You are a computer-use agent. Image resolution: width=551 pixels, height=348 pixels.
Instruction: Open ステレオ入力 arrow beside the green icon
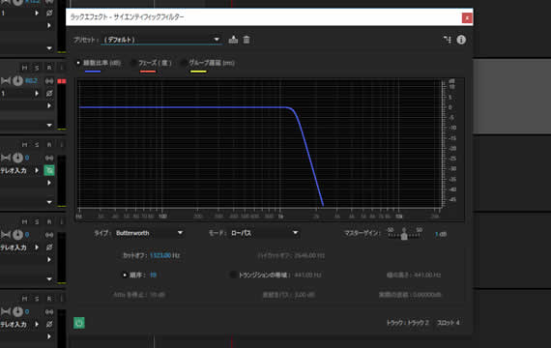coord(37,170)
